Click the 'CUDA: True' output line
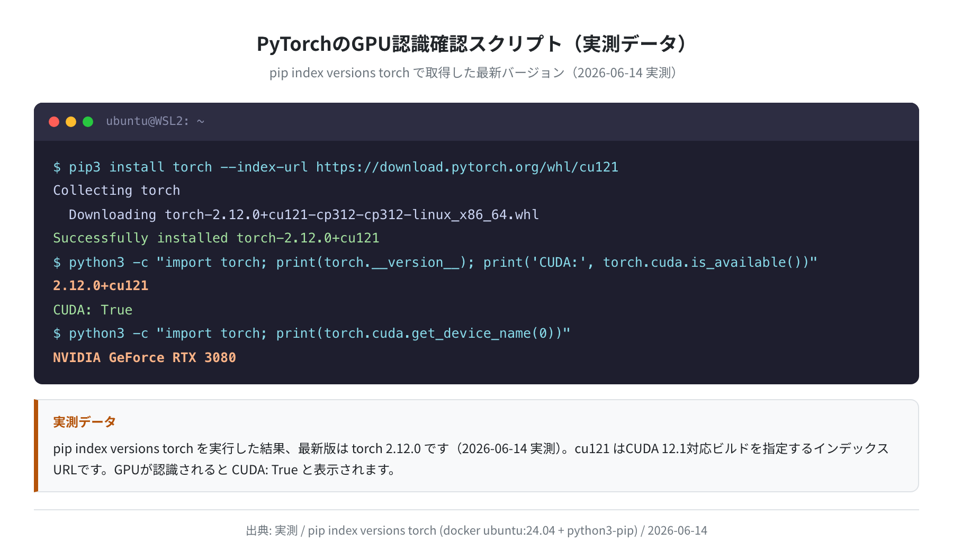 [93, 310]
